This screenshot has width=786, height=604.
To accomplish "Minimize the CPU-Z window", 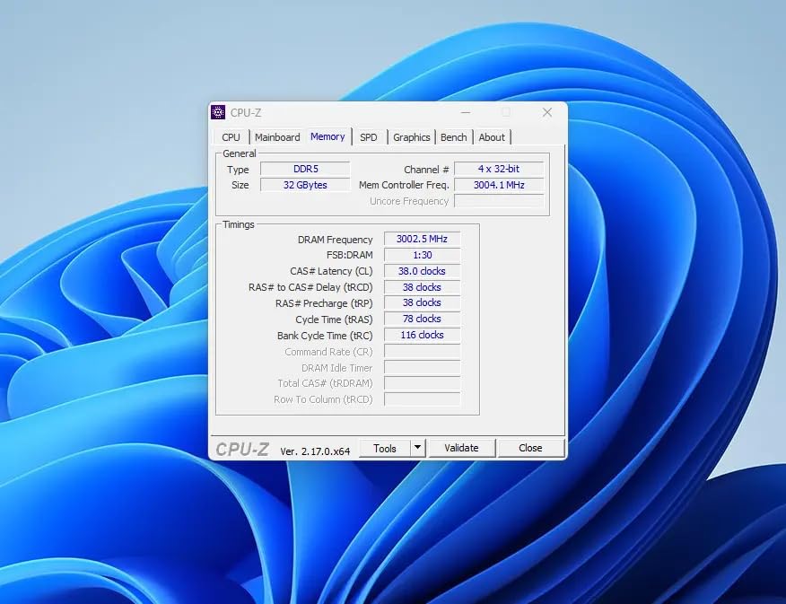I will 466,113.
